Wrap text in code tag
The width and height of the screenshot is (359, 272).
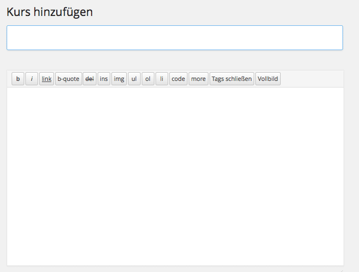coord(178,79)
